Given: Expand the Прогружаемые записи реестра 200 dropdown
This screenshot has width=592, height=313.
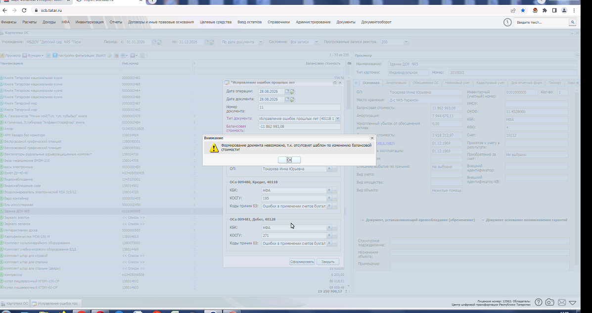Looking at the screenshot, I should [406, 42].
